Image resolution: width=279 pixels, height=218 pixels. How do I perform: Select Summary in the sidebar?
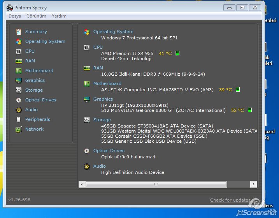36,32
